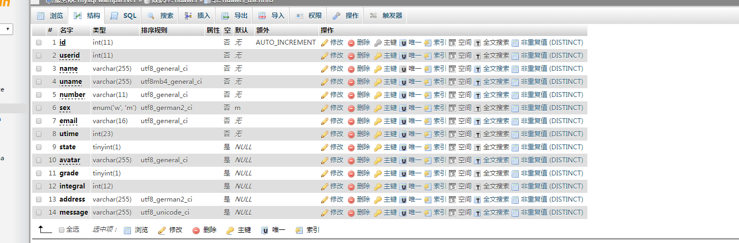Enable the 全选 select-all checkbox
Viewport: 739px width, 243px height.
click(62, 230)
